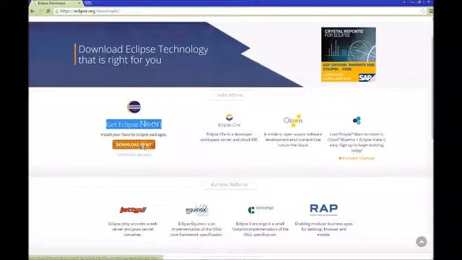Click the browser back arrow

tap(32, 12)
